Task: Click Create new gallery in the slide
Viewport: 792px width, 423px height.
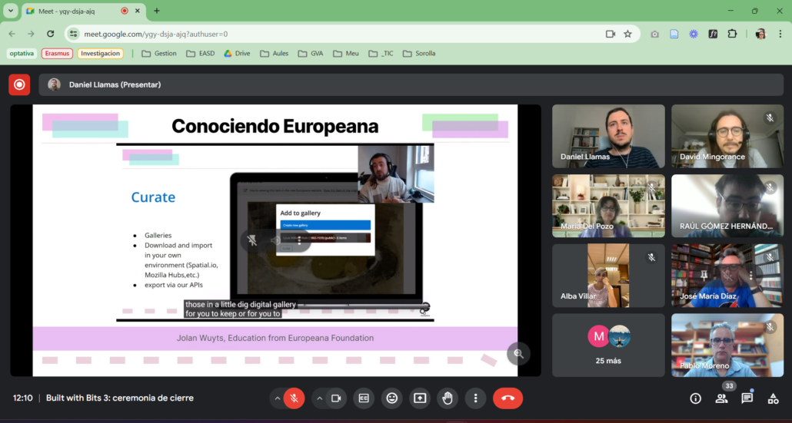Action: [x=325, y=226]
